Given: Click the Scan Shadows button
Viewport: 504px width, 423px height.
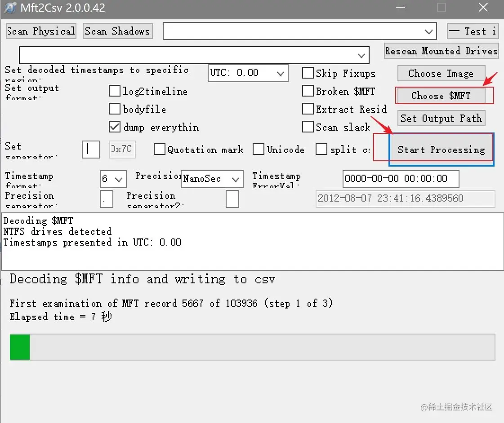Looking at the screenshot, I should pos(117,31).
